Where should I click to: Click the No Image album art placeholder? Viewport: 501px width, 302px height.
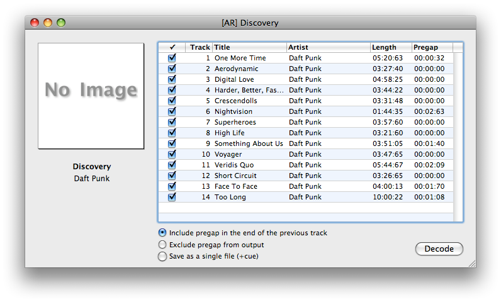click(x=91, y=96)
